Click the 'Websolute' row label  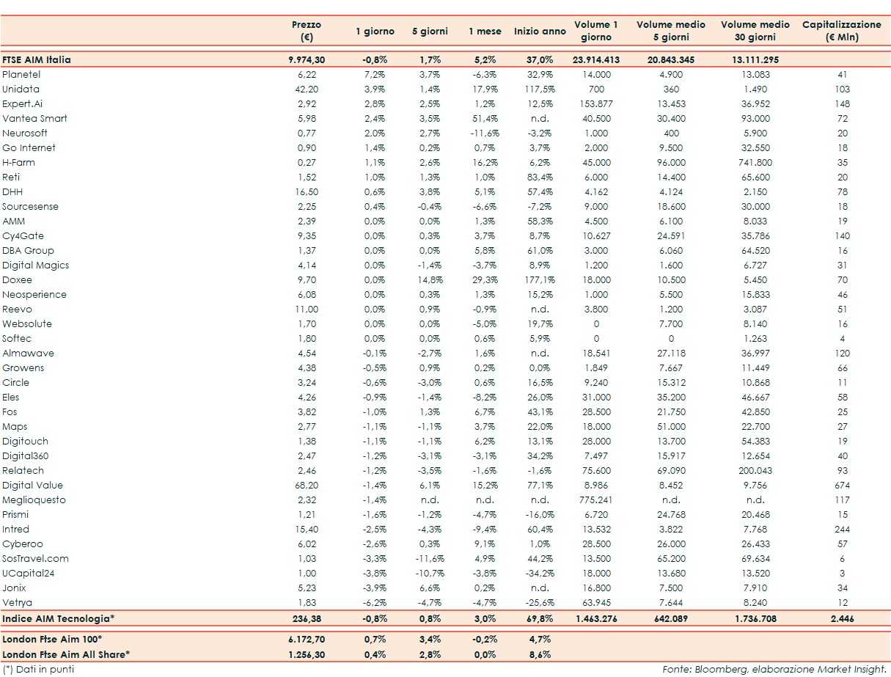click(27, 323)
